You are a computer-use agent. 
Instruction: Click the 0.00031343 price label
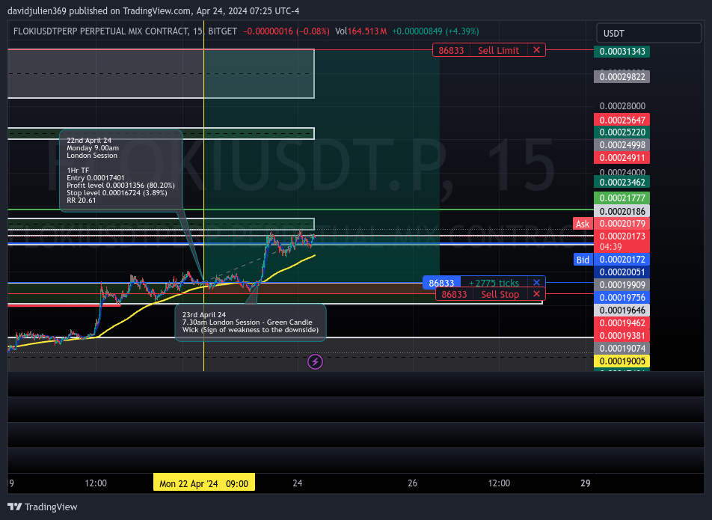[x=622, y=52]
